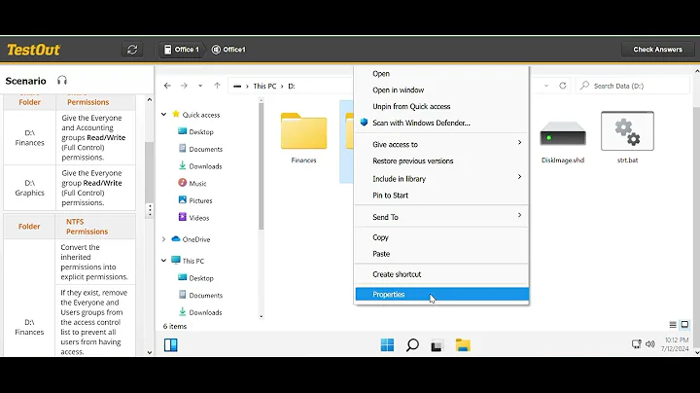Open the Pictures folder in sidebar

click(195, 200)
